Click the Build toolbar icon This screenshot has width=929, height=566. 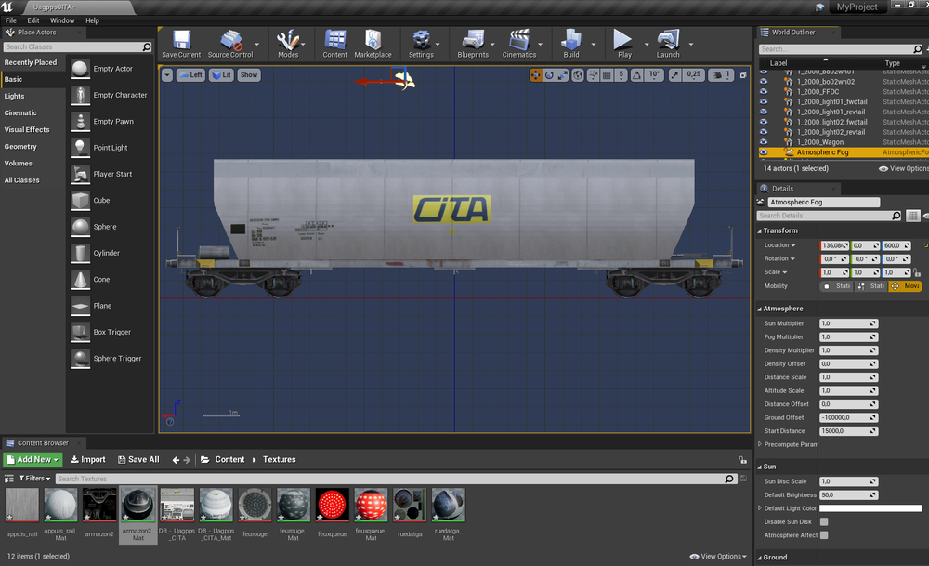pyautogui.click(x=571, y=44)
